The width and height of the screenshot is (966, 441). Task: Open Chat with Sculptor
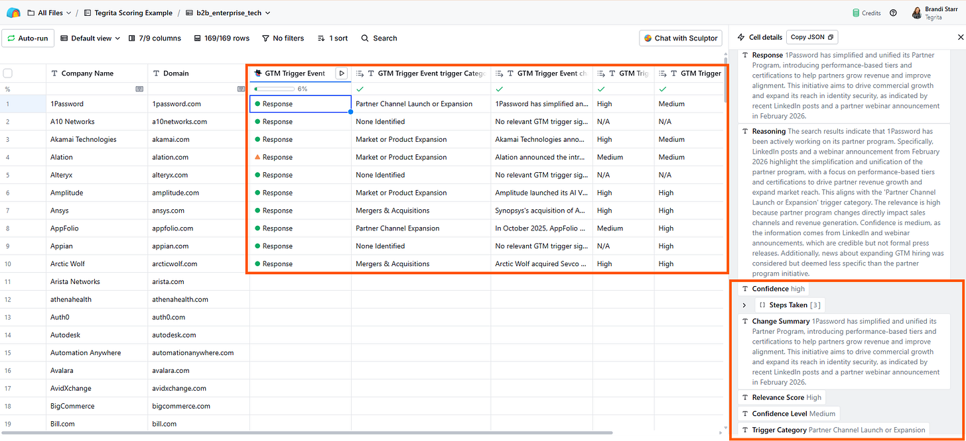tap(680, 38)
